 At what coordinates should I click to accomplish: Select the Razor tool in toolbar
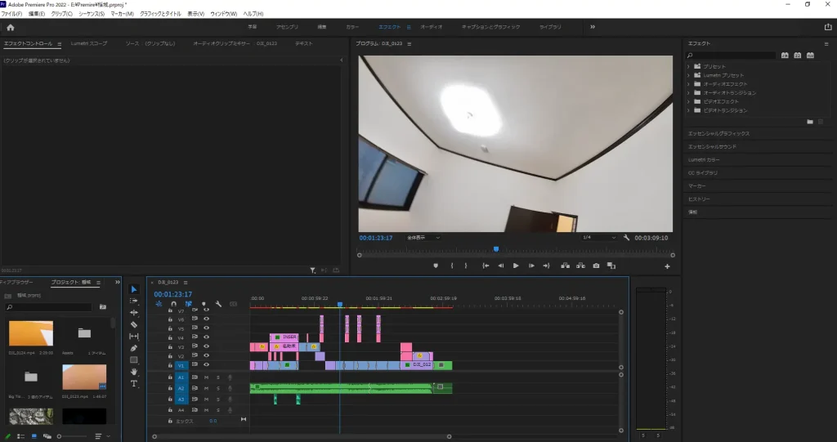[x=134, y=324]
